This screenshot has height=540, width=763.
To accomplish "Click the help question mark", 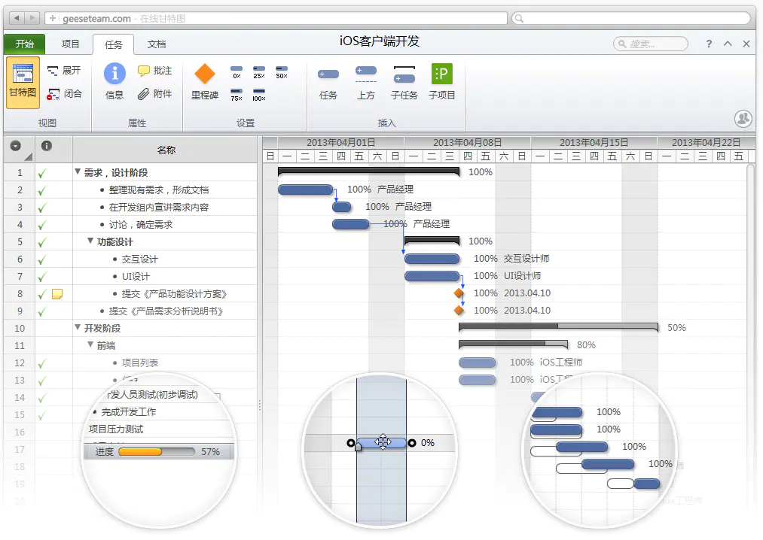I will [709, 44].
